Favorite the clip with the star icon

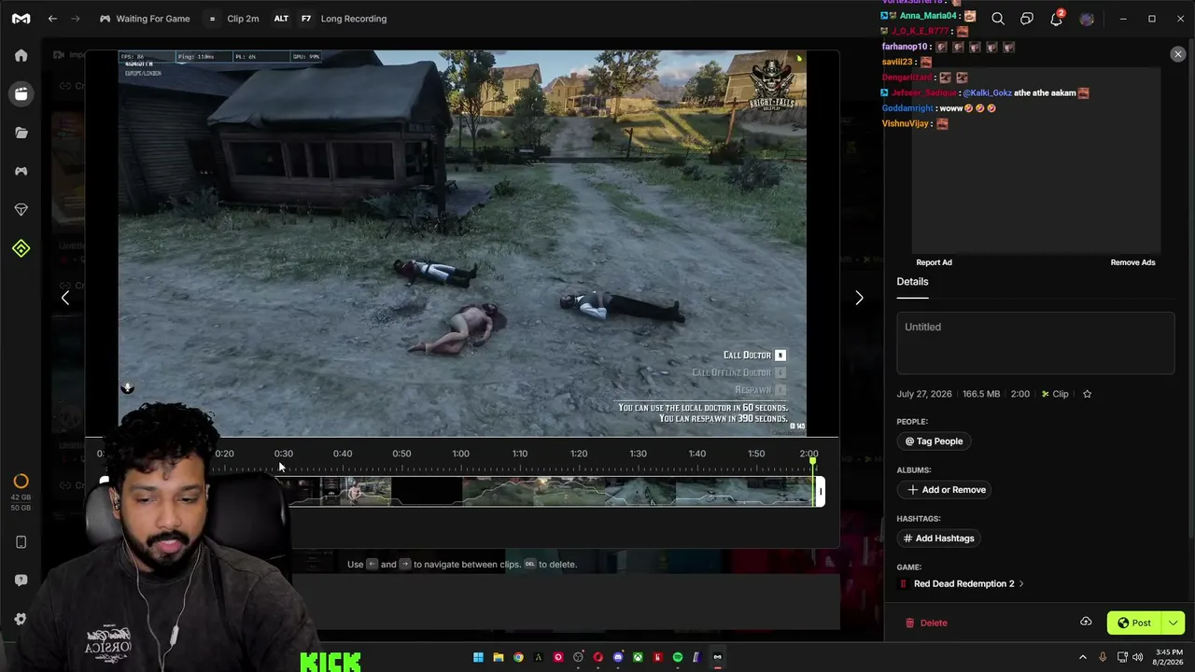coord(1087,394)
